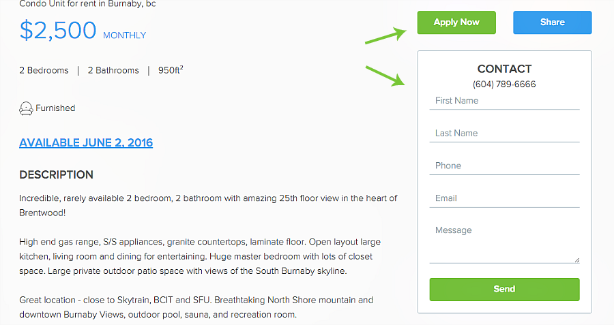This screenshot has width=614, height=325.
Task: Click the green Apply Now button
Action: (456, 22)
